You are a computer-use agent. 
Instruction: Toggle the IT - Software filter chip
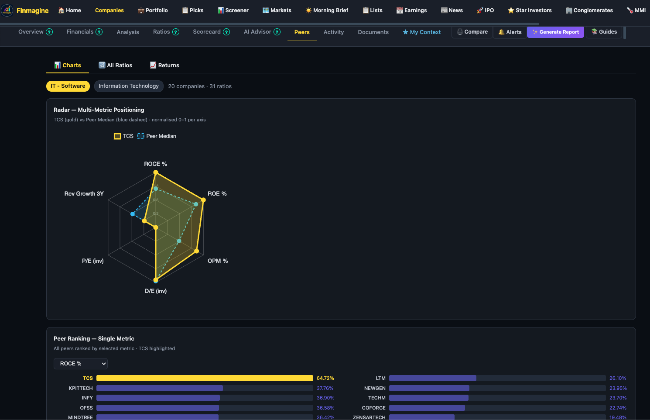coord(68,86)
